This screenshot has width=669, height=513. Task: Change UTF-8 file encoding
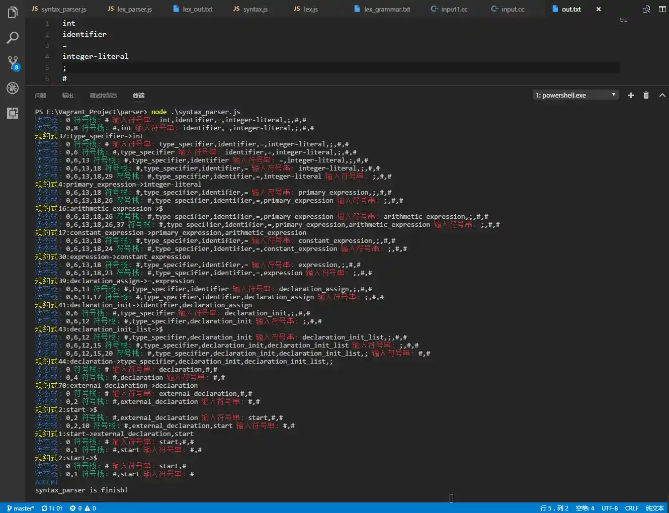click(x=610, y=508)
